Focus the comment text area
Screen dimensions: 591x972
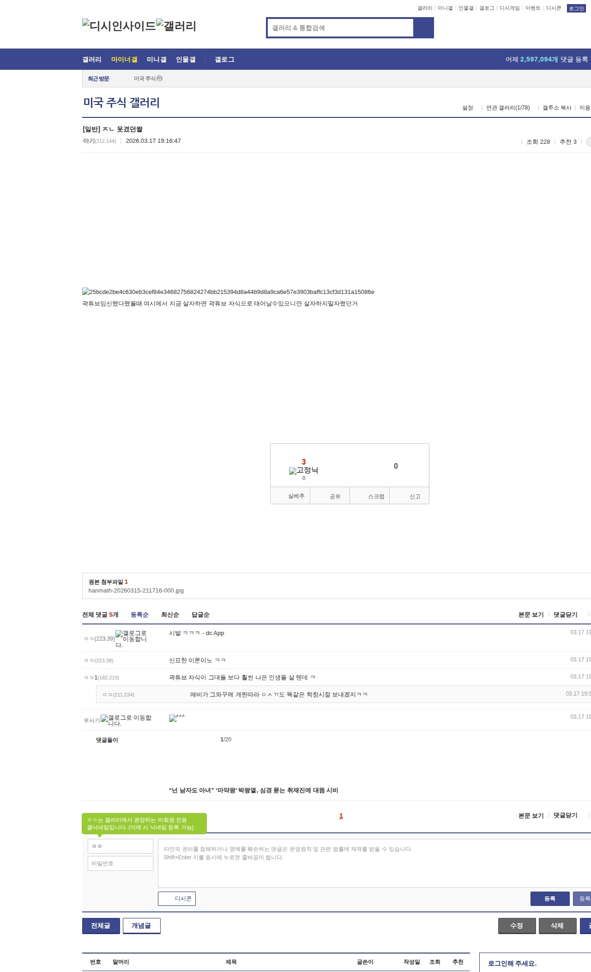374,863
